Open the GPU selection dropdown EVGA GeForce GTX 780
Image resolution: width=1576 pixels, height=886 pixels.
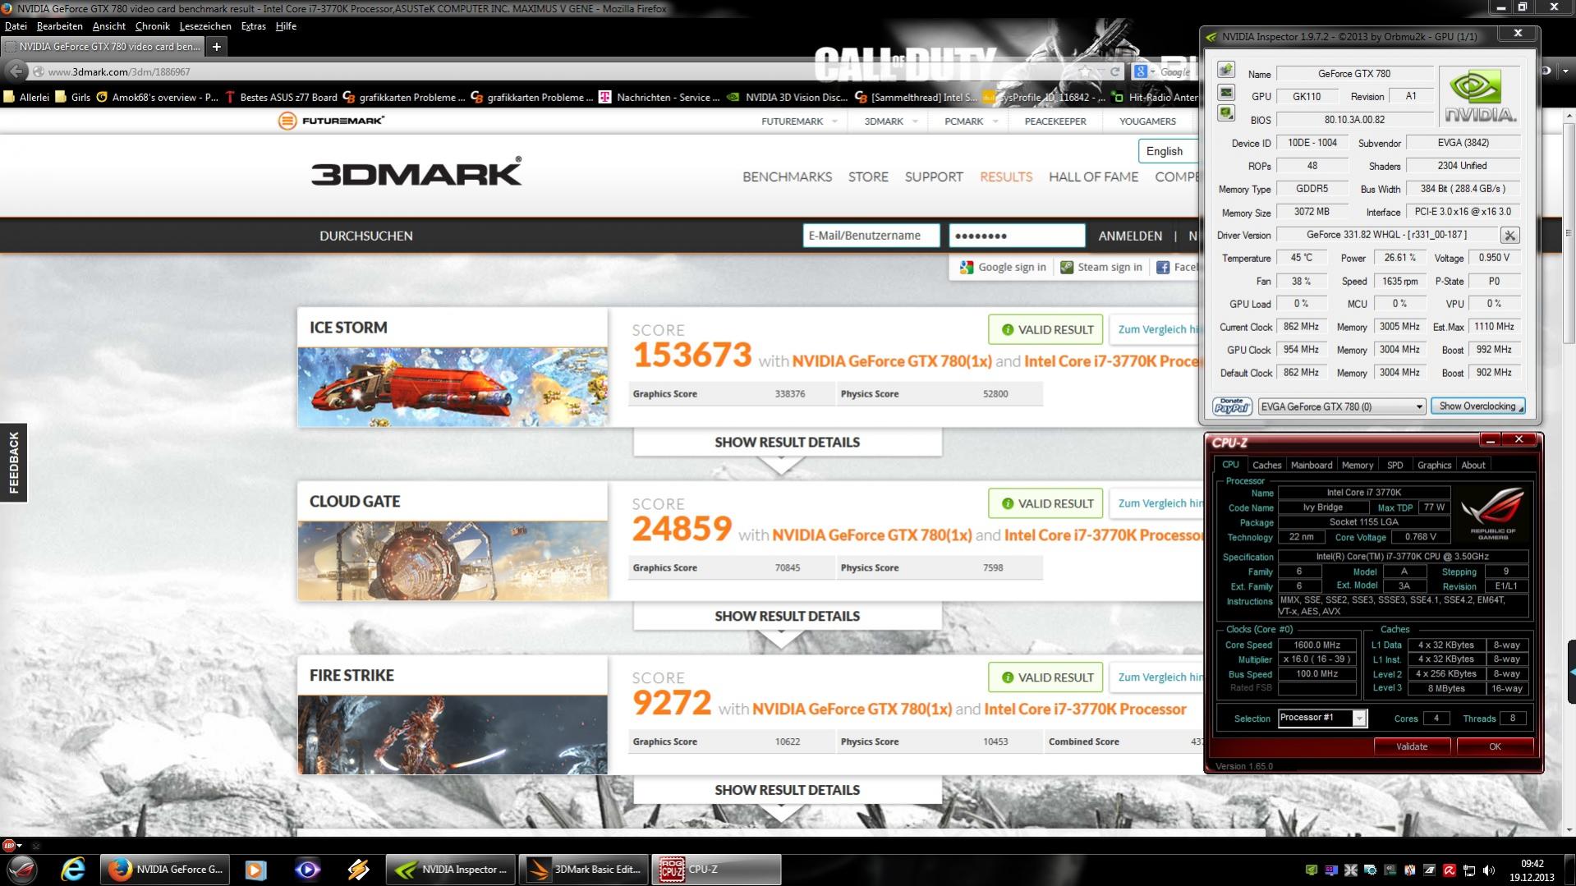click(1341, 406)
